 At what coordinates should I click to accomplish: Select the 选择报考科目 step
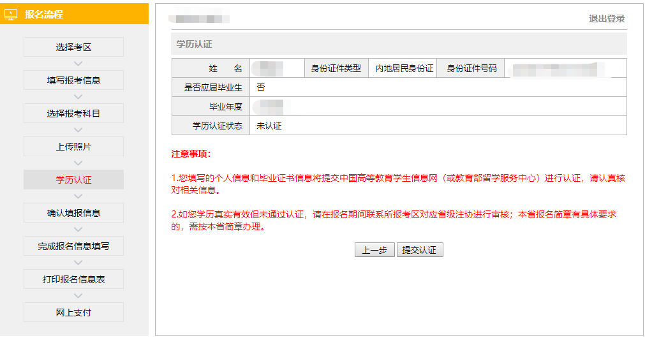click(x=73, y=114)
